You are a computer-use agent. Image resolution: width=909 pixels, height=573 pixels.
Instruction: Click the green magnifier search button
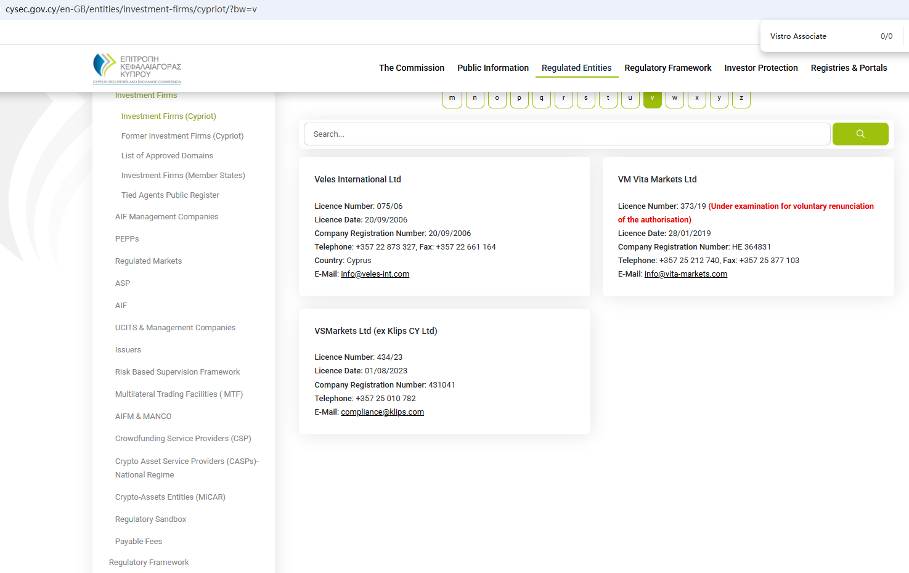click(x=860, y=134)
